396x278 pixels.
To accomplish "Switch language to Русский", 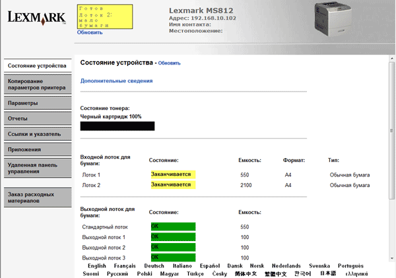I will [117, 273].
